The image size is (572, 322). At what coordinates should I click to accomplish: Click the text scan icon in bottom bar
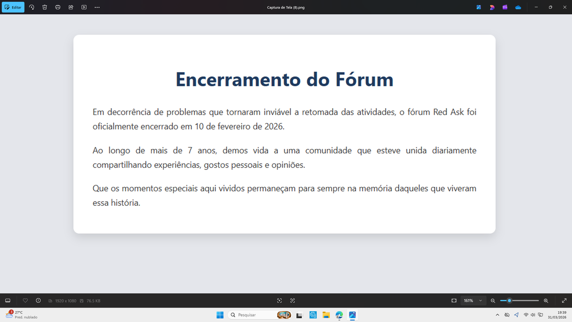tap(293, 301)
